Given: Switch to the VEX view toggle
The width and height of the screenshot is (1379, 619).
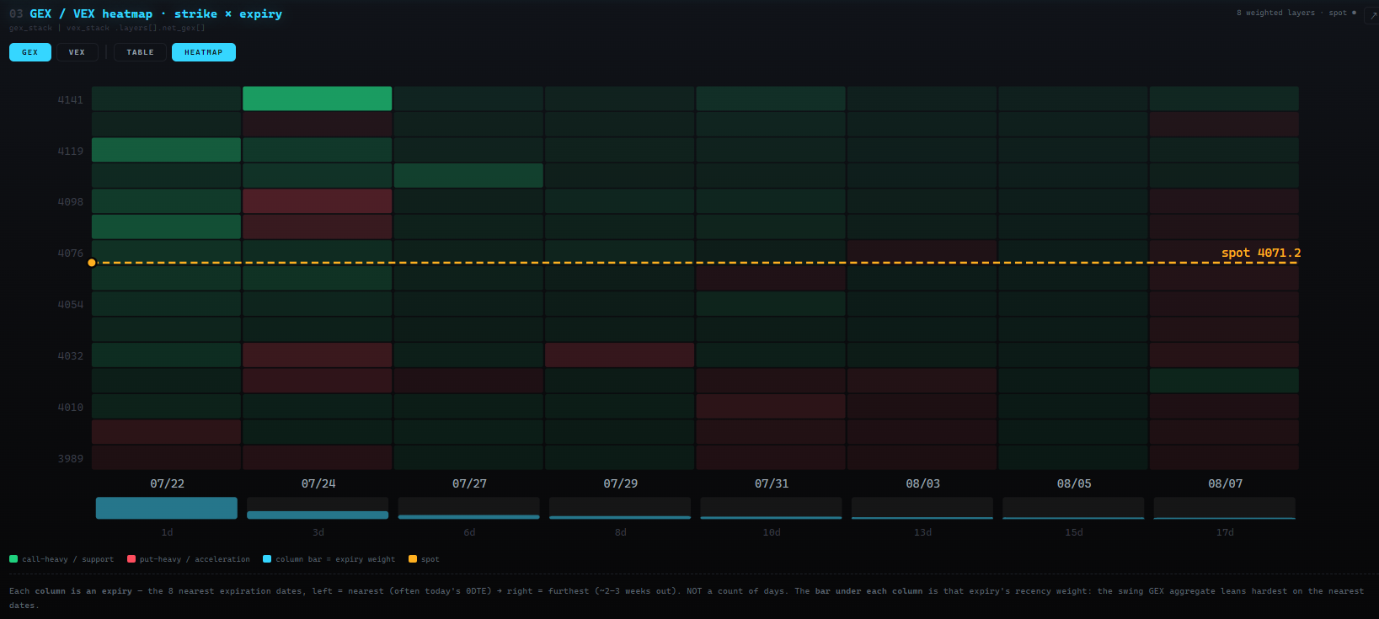Looking at the screenshot, I should (77, 52).
